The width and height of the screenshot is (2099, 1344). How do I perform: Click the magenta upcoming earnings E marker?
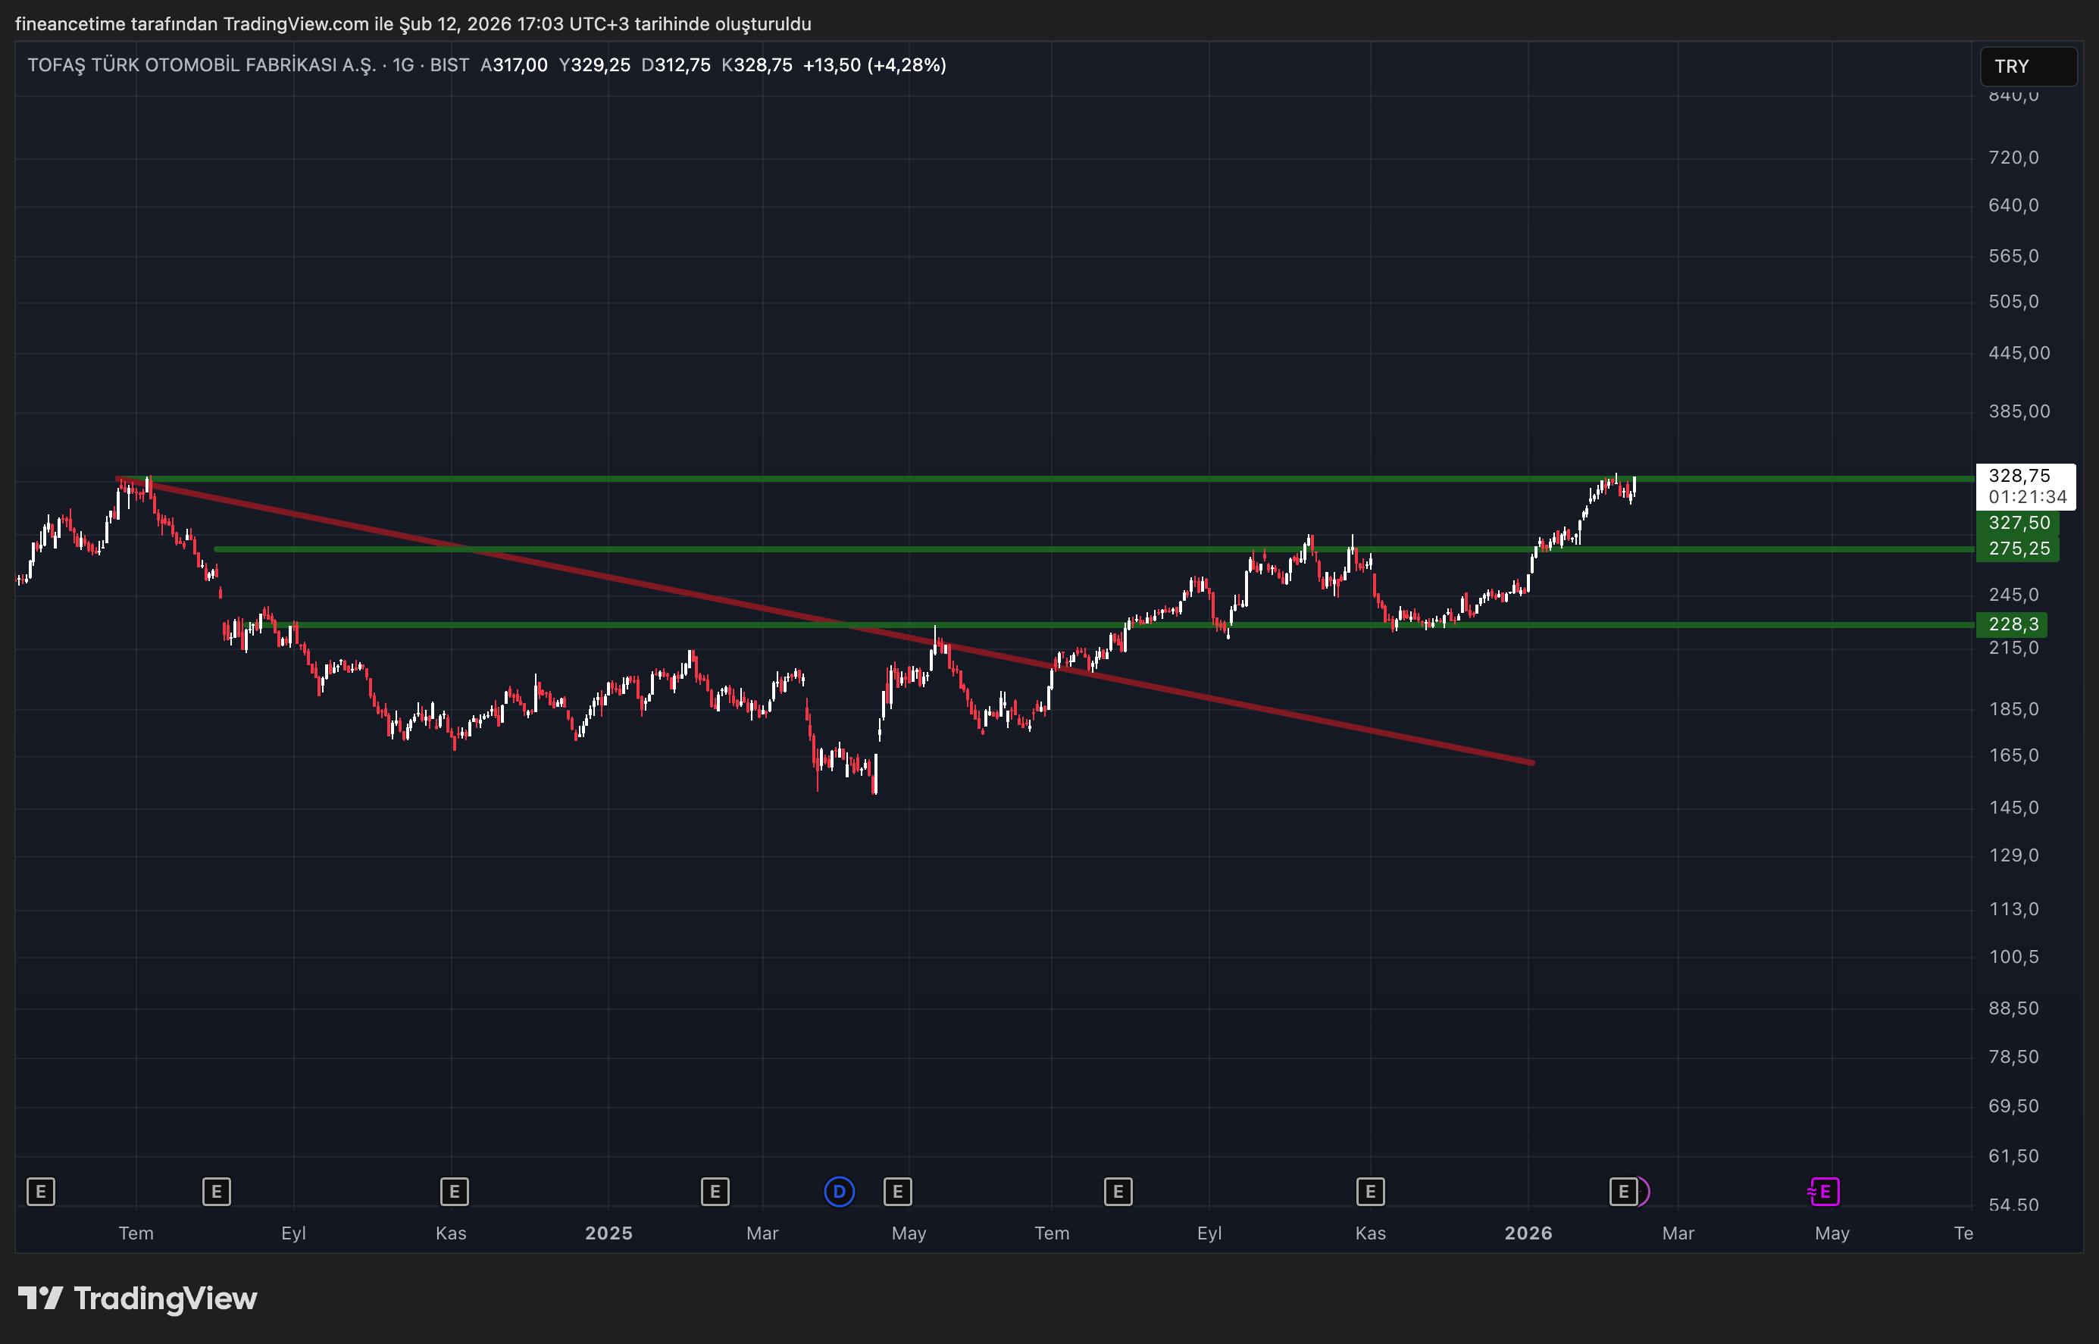1824,1191
